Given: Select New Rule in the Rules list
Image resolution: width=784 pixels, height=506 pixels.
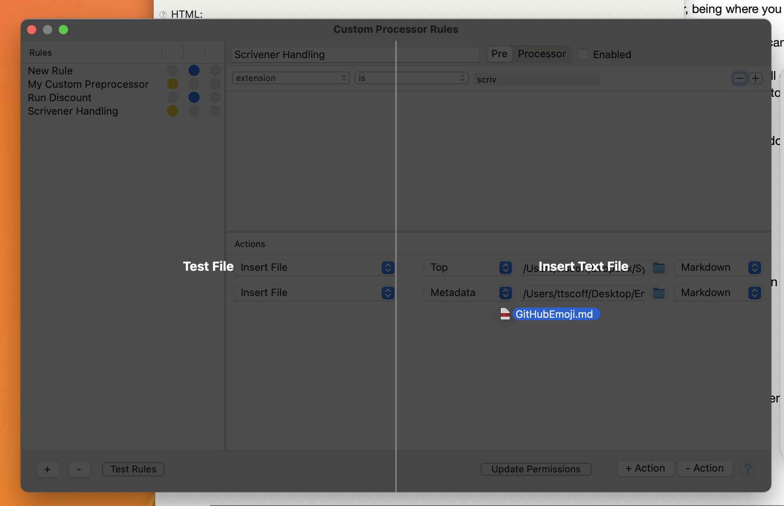Looking at the screenshot, I should point(50,71).
